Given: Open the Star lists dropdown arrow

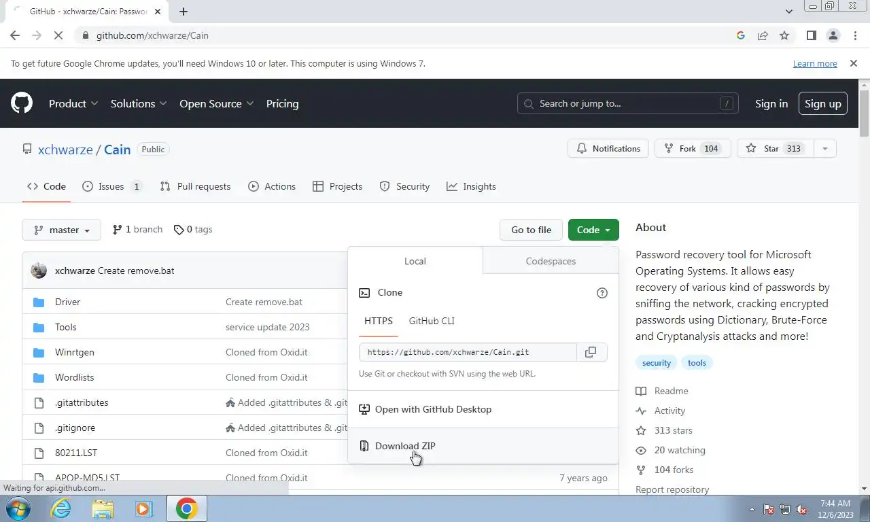Looking at the screenshot, I should (824, 148).
